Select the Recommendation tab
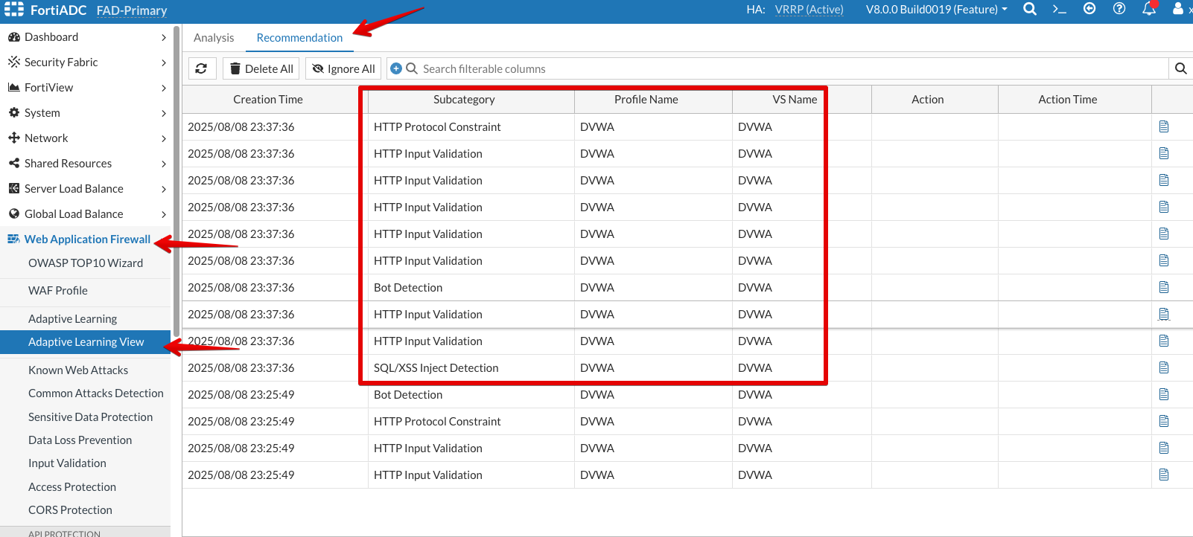This screenshot has height=537, width=1193. [299, 38]
